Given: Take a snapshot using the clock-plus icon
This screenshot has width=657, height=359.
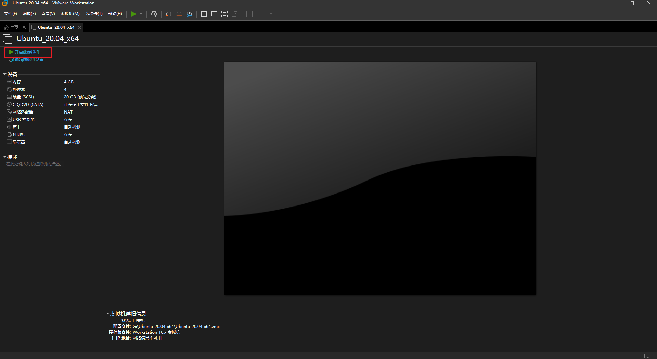Looking at the screenshot, I should (168, 14).
